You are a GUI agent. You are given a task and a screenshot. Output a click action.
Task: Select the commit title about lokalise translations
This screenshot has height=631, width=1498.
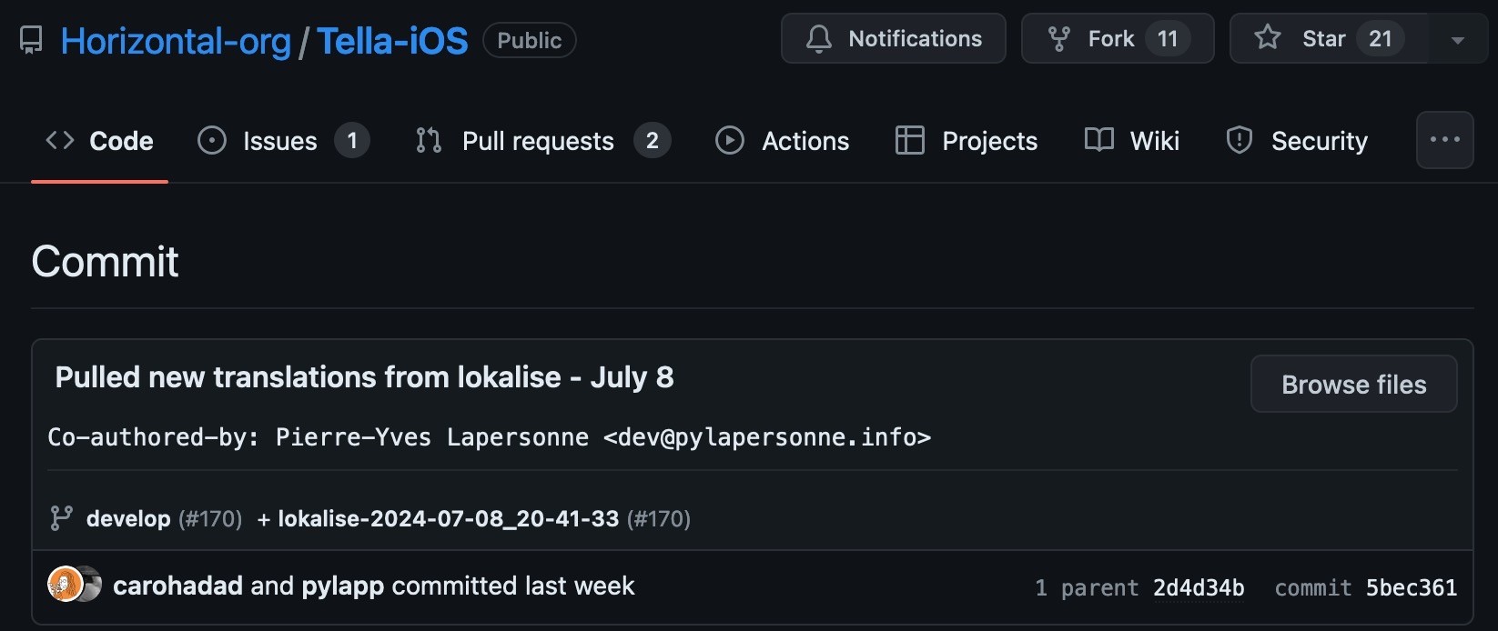point(365,377)
